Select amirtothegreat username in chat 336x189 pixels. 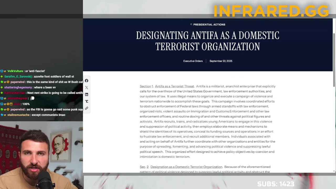point(17,98)
